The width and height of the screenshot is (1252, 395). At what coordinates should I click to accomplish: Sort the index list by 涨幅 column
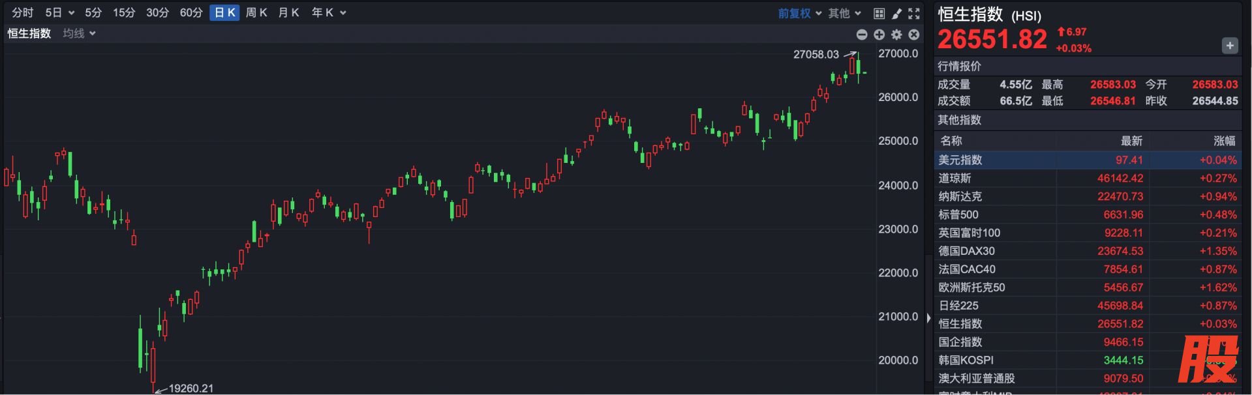1224,141
